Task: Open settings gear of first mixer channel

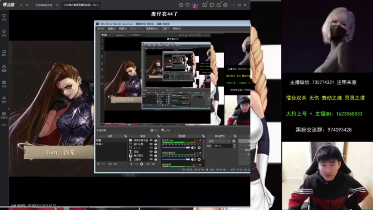Action: pyautogui.click(x=199, y=148)
